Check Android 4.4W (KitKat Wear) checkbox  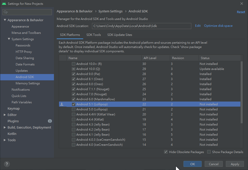pos(74,114)
